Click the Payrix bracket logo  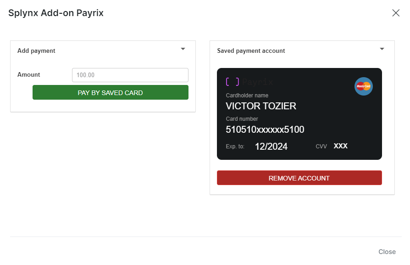[233, 82]
